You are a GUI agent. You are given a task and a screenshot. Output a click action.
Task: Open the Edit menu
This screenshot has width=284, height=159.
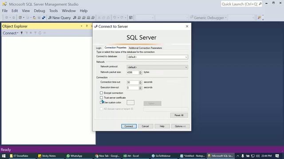click(15, 11)
